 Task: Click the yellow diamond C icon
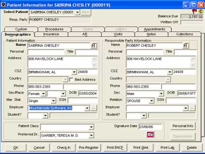coord(200,11)
